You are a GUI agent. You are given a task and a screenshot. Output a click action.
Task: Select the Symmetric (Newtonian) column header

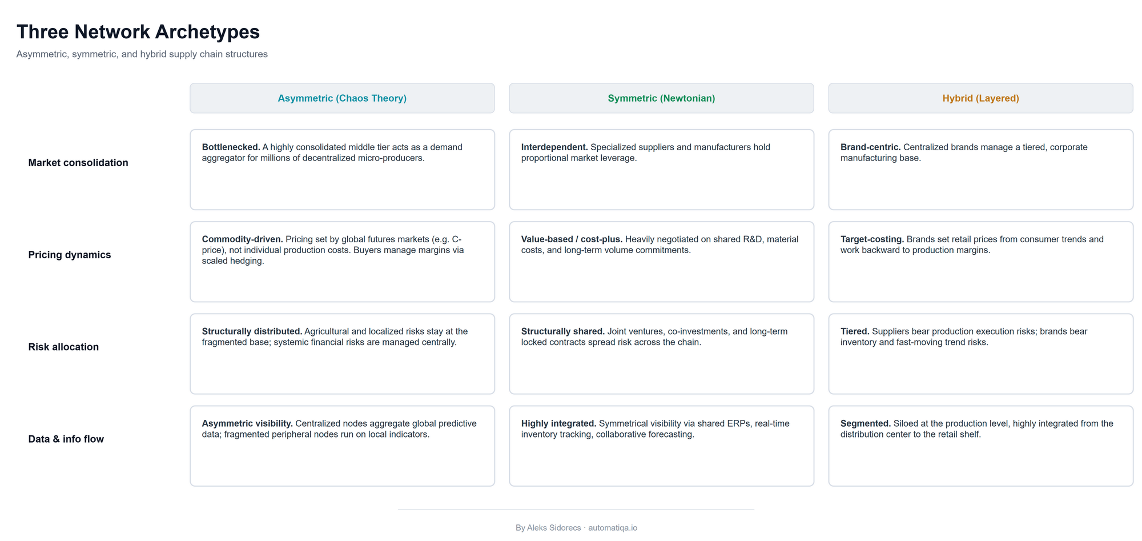point(661,98)
